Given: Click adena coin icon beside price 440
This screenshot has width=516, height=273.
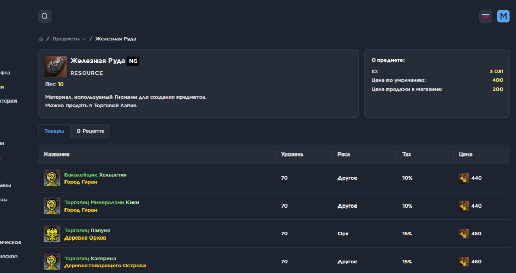Looking at the screenshot, I should (x=464, y=178).
